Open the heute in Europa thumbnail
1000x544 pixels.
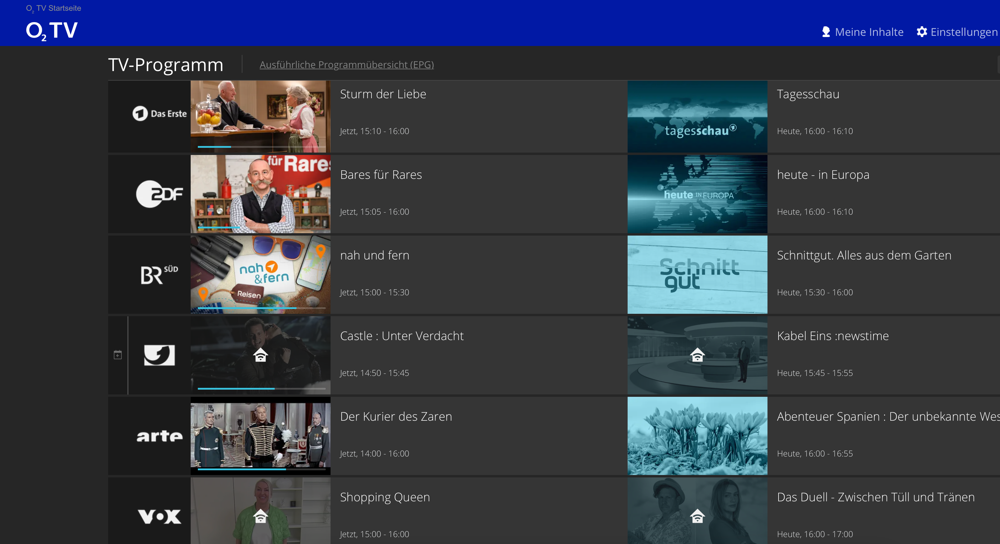coord(698,194)
